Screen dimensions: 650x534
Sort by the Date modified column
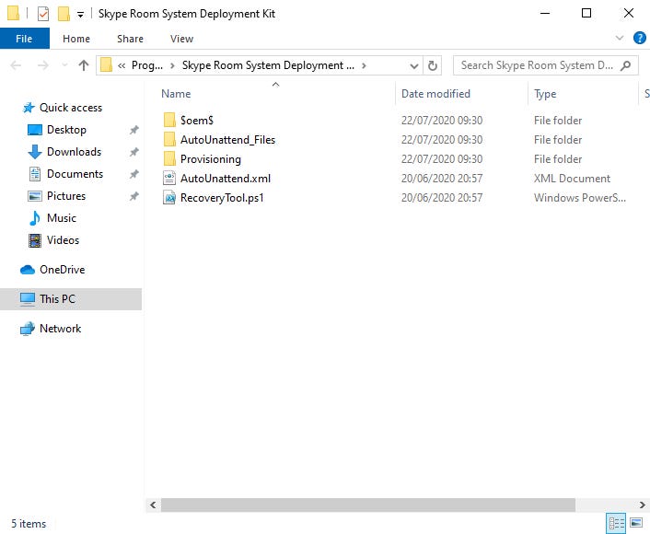[x=435, y=94]
